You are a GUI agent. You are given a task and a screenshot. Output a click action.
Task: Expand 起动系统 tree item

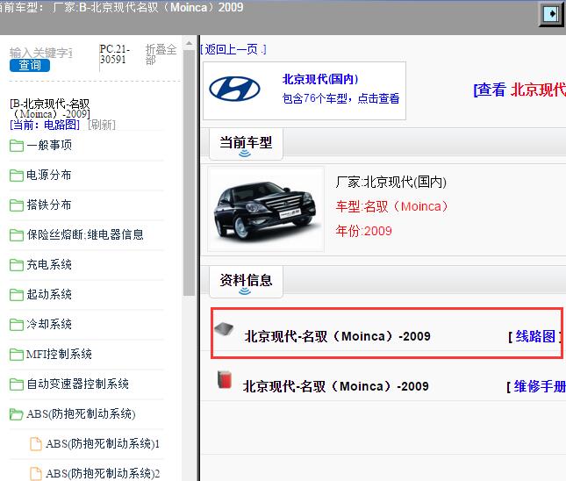click(49, 295)
